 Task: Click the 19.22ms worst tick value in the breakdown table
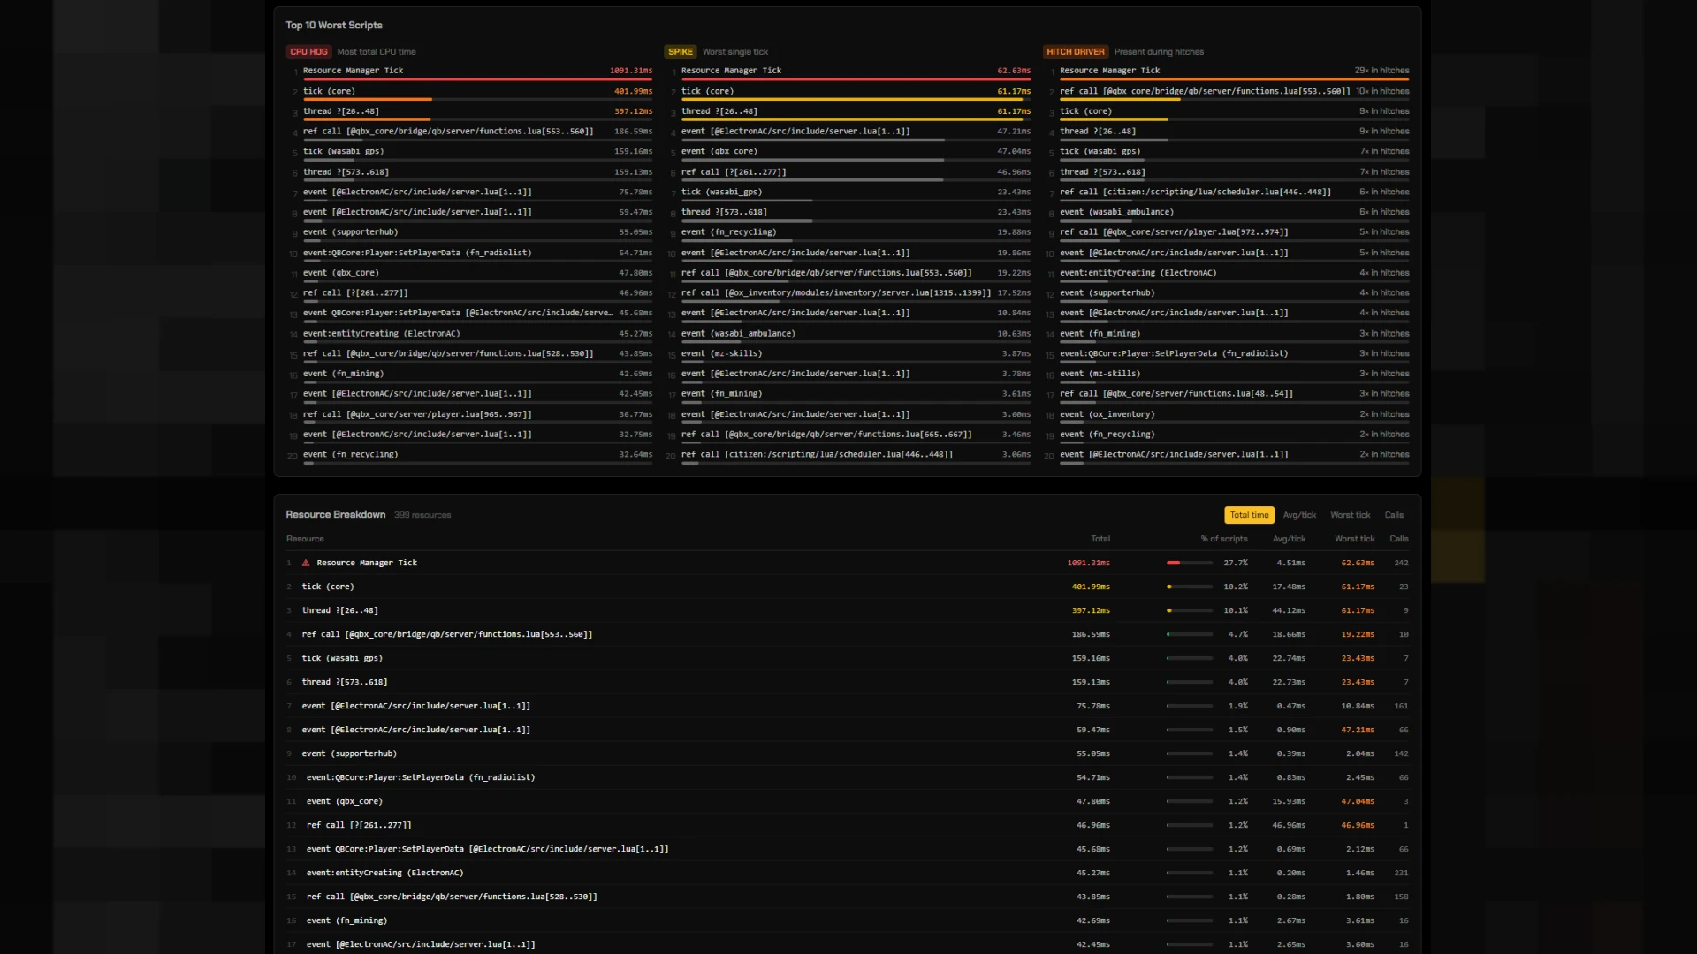[x=1358, y=634]
